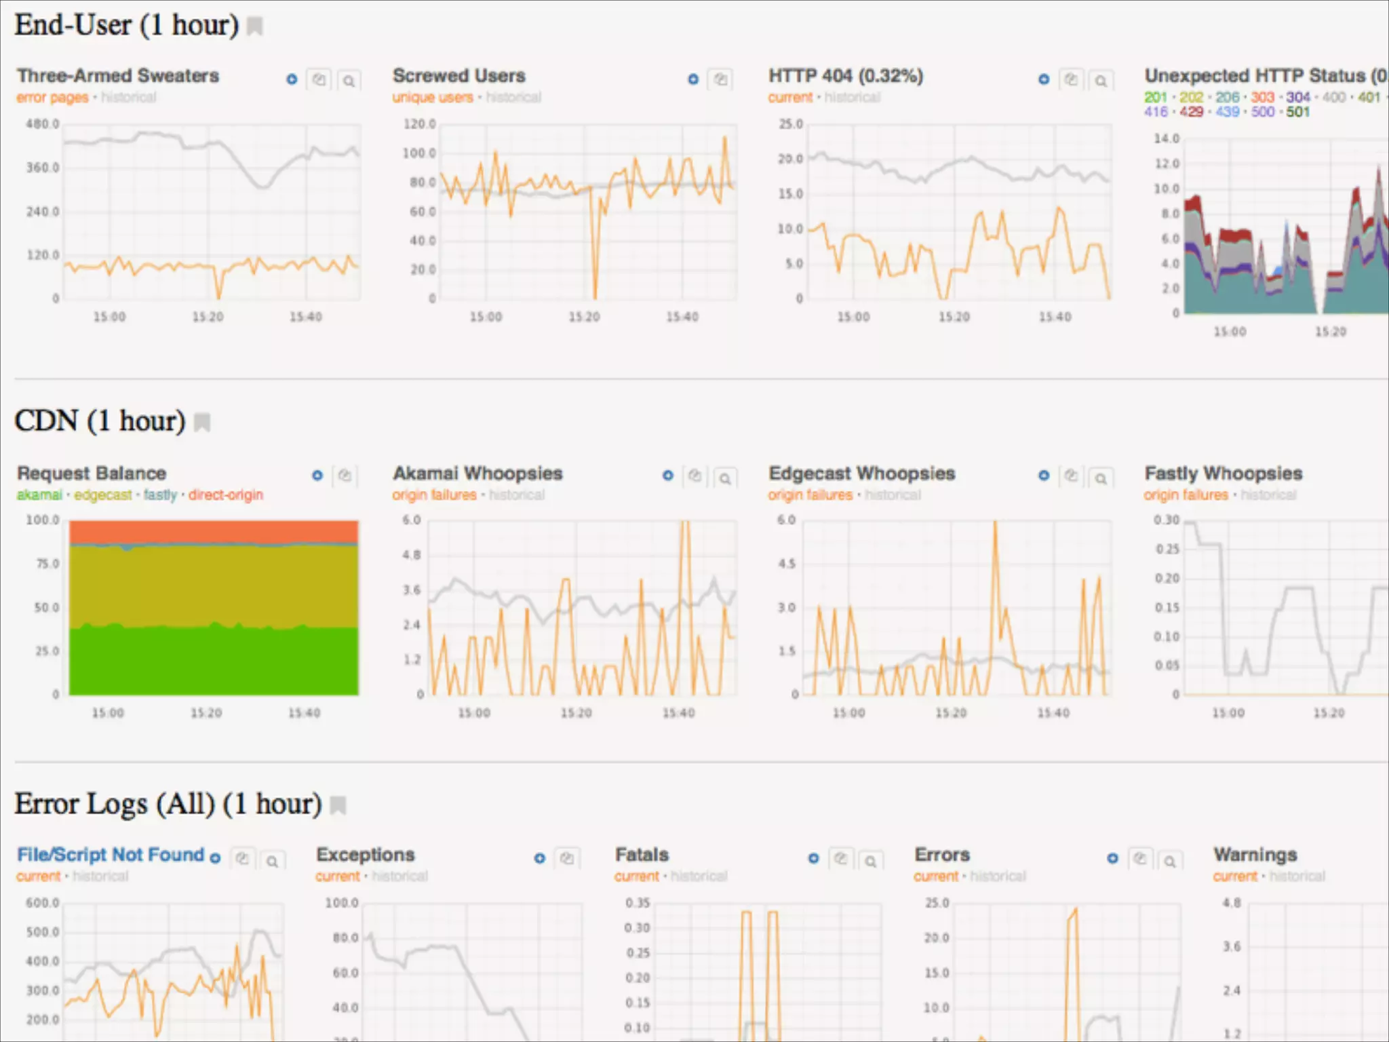Viewport: 1389px width, 1042px height.
Task: Toggle the akamai series in Request Balance legend
Action: (x=39, y=495)
